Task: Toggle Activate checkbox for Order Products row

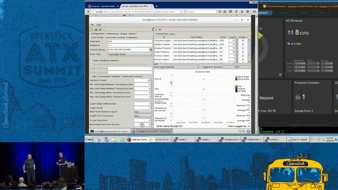Action: pyautogui.click(x=243, y=52)
